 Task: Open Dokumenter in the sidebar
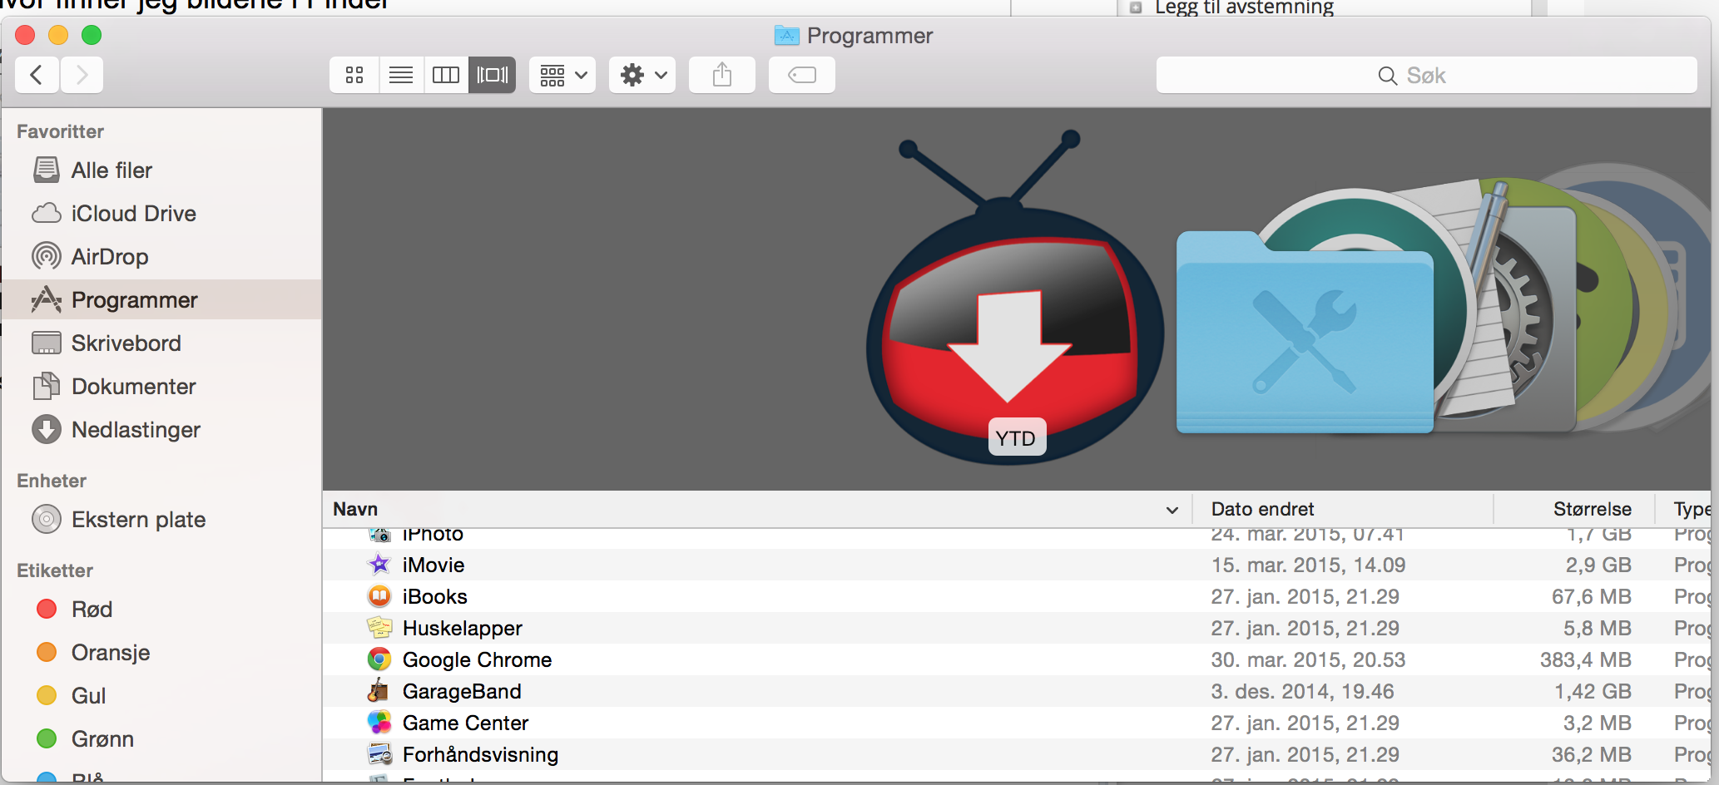click(161, 387)
